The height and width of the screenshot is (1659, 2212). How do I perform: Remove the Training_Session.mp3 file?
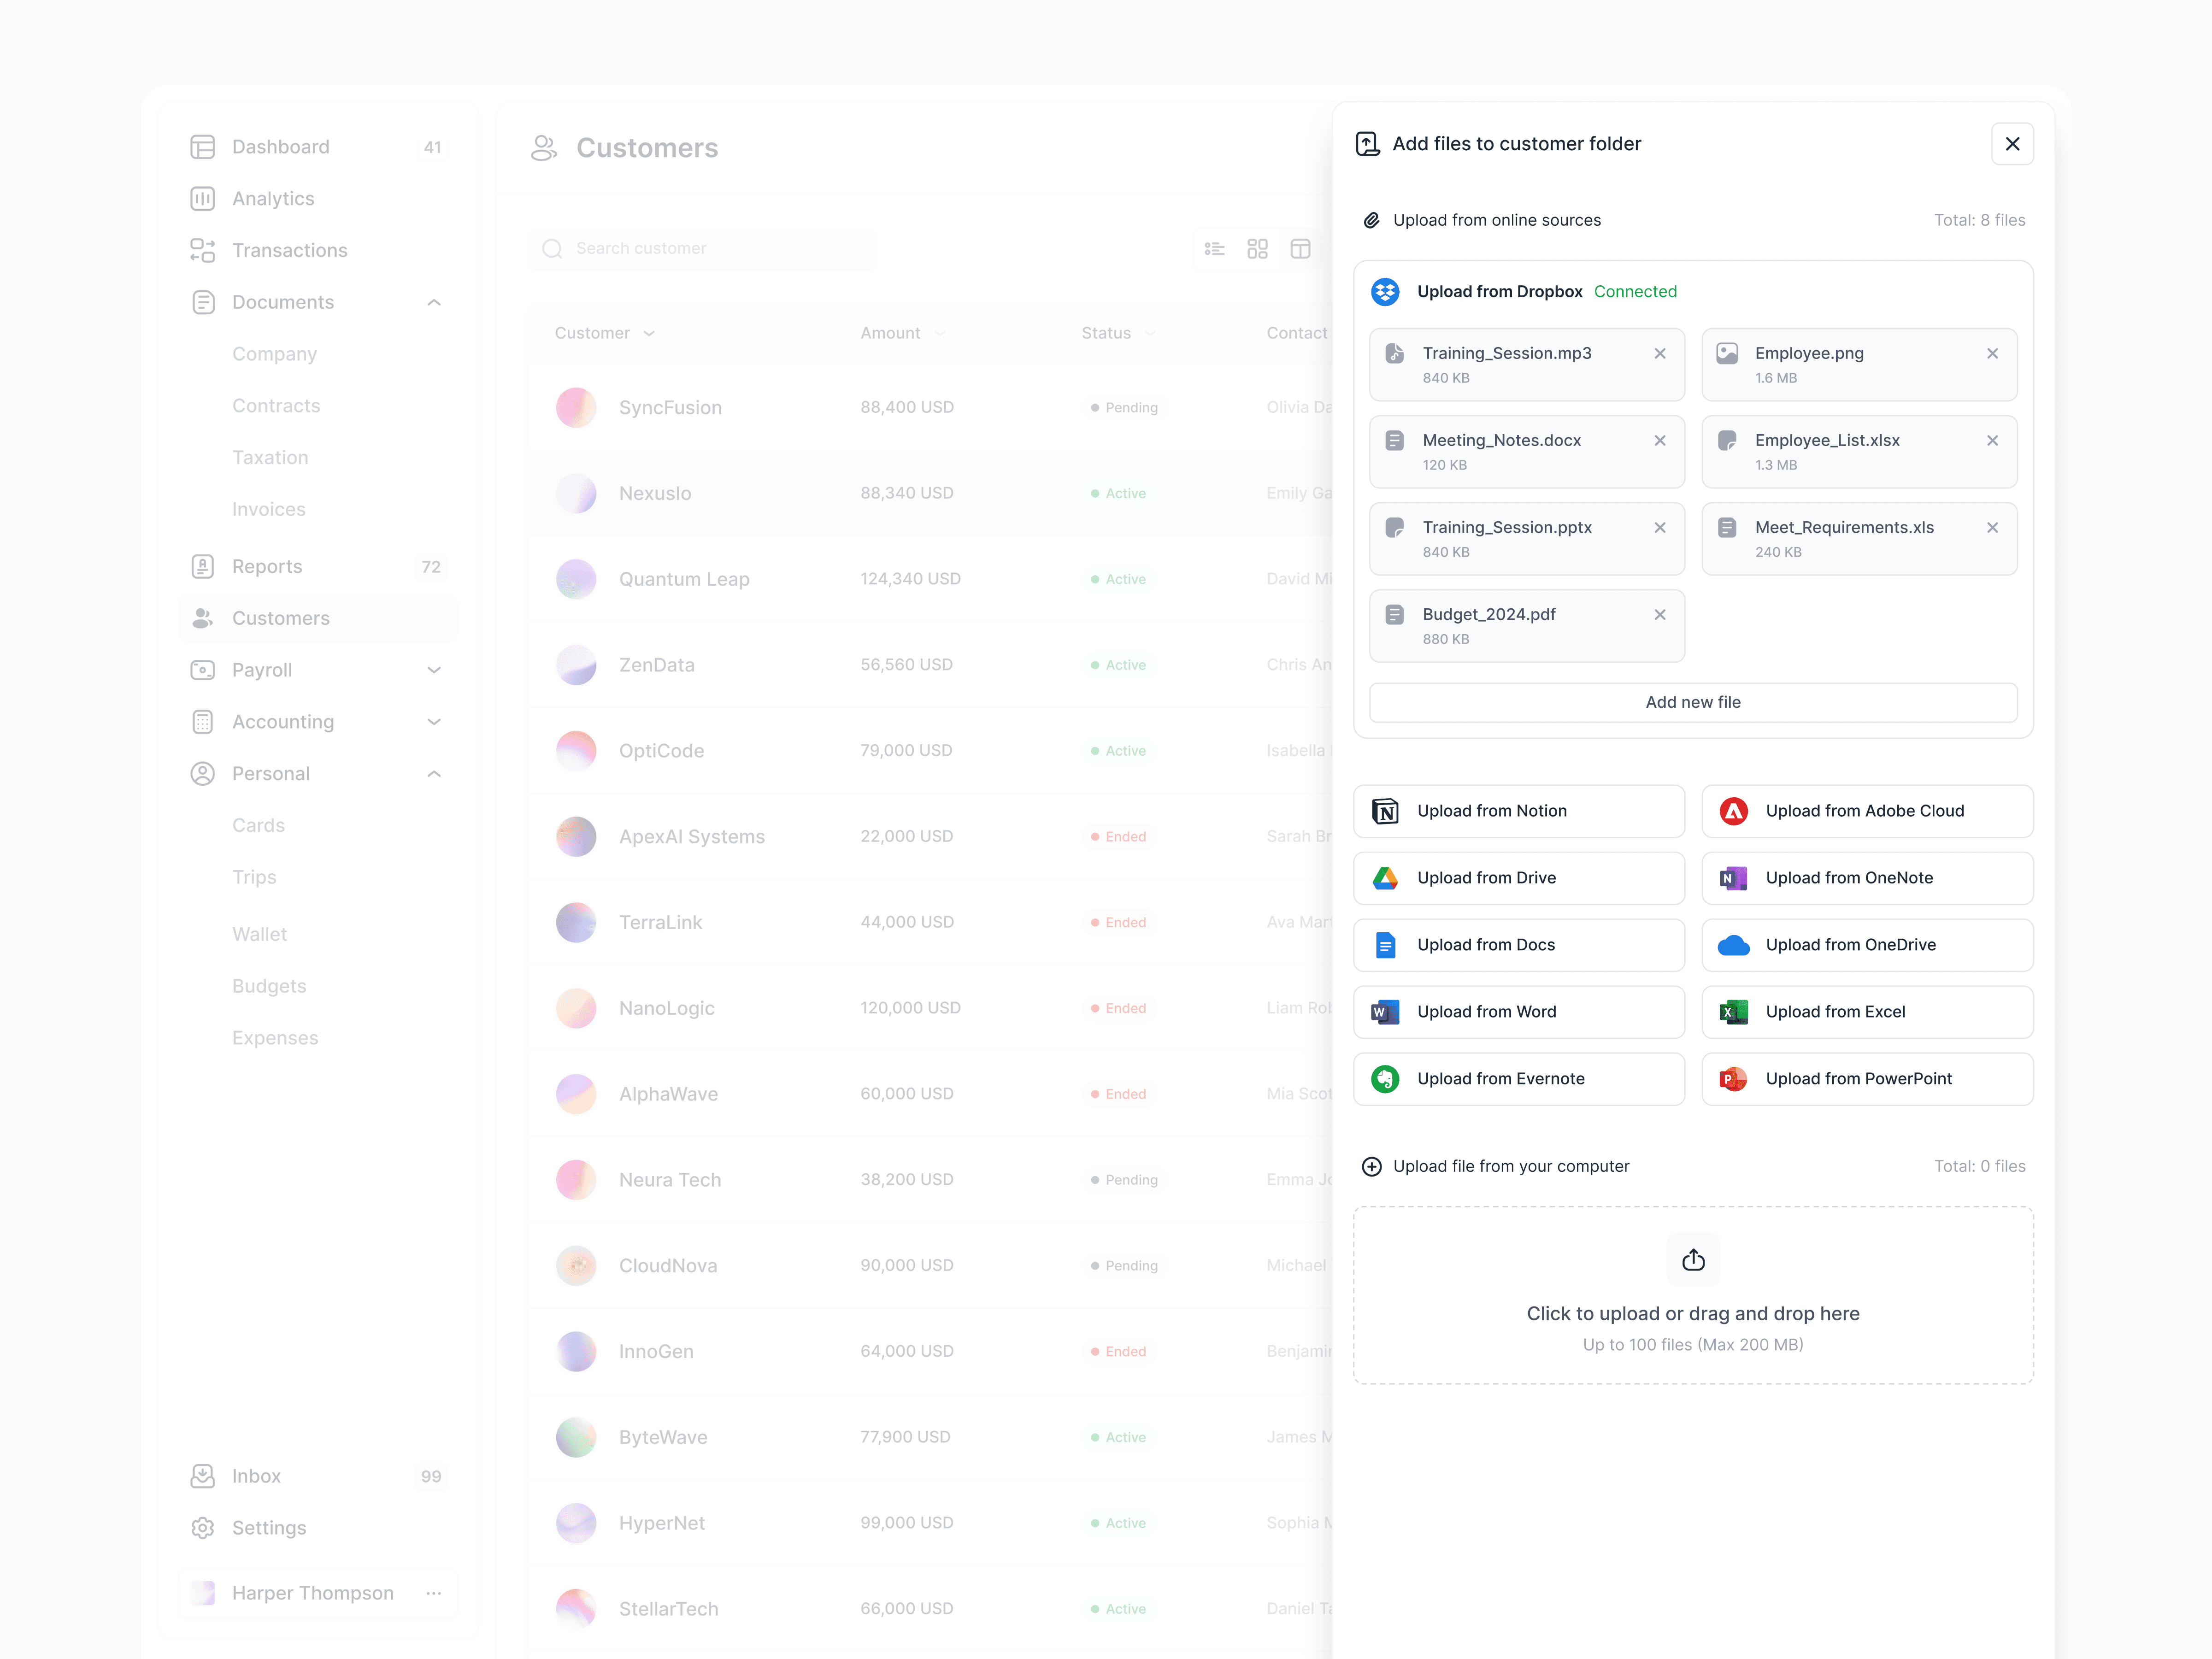pyautogui.click(x=1660, y=353)
